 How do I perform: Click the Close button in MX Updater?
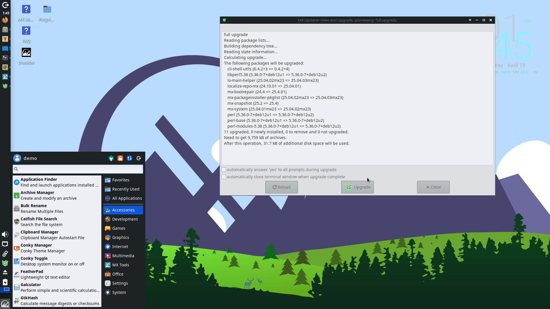(x=433, y=187)
